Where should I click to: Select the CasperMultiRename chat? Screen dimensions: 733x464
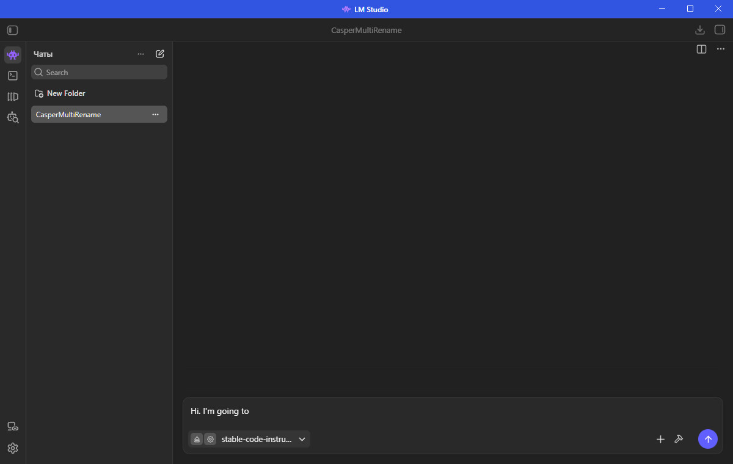tap(99, 114)
